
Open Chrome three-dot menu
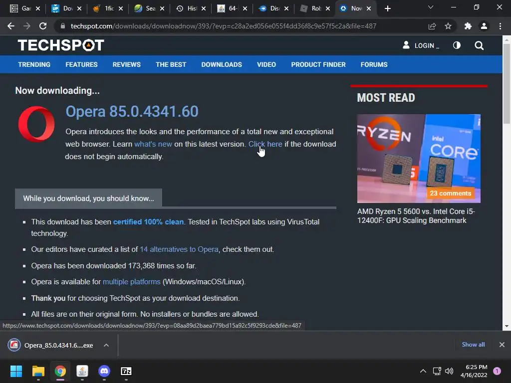coord(500,26)
